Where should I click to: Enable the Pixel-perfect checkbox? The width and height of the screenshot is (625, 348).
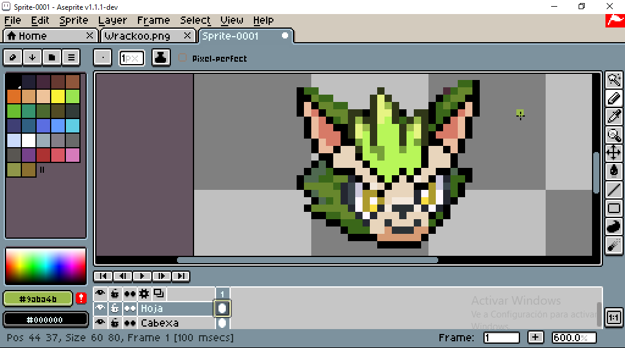pyautogui.click(x=182, y=58)
